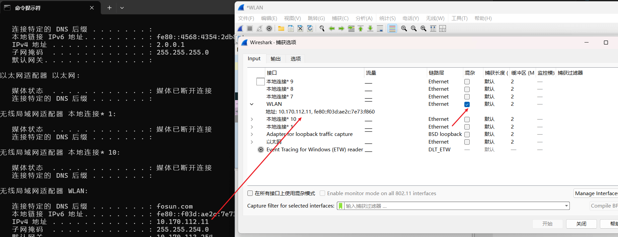
Task: Close the 命令提示符 terminal tab
Action: tap(92, 8)
